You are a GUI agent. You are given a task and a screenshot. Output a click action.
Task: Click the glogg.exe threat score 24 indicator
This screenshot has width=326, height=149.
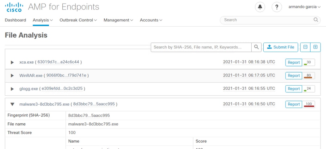[x=308, y=89]
